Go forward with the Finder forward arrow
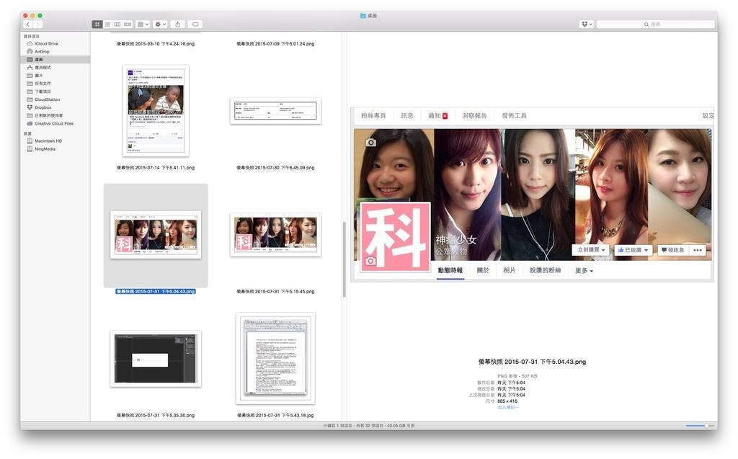738x459 pixels. (37, 24)
